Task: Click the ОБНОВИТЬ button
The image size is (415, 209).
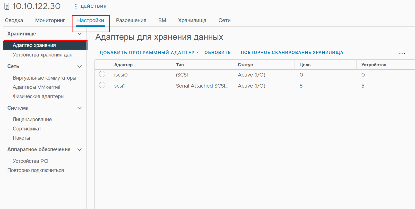Action: (218, 53)
